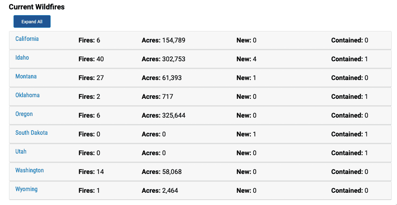Open the Oklahoma wildfire entry
The height and width of the screenshot is (205, 397).
click(x=27, y=95)
